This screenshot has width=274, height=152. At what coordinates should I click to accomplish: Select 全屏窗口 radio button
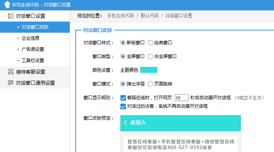(123, 56)
